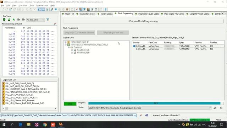Open Microsoft Edge from taskbar
The height and width of the screenshot is (128, 227).
(x=21, y=124)
